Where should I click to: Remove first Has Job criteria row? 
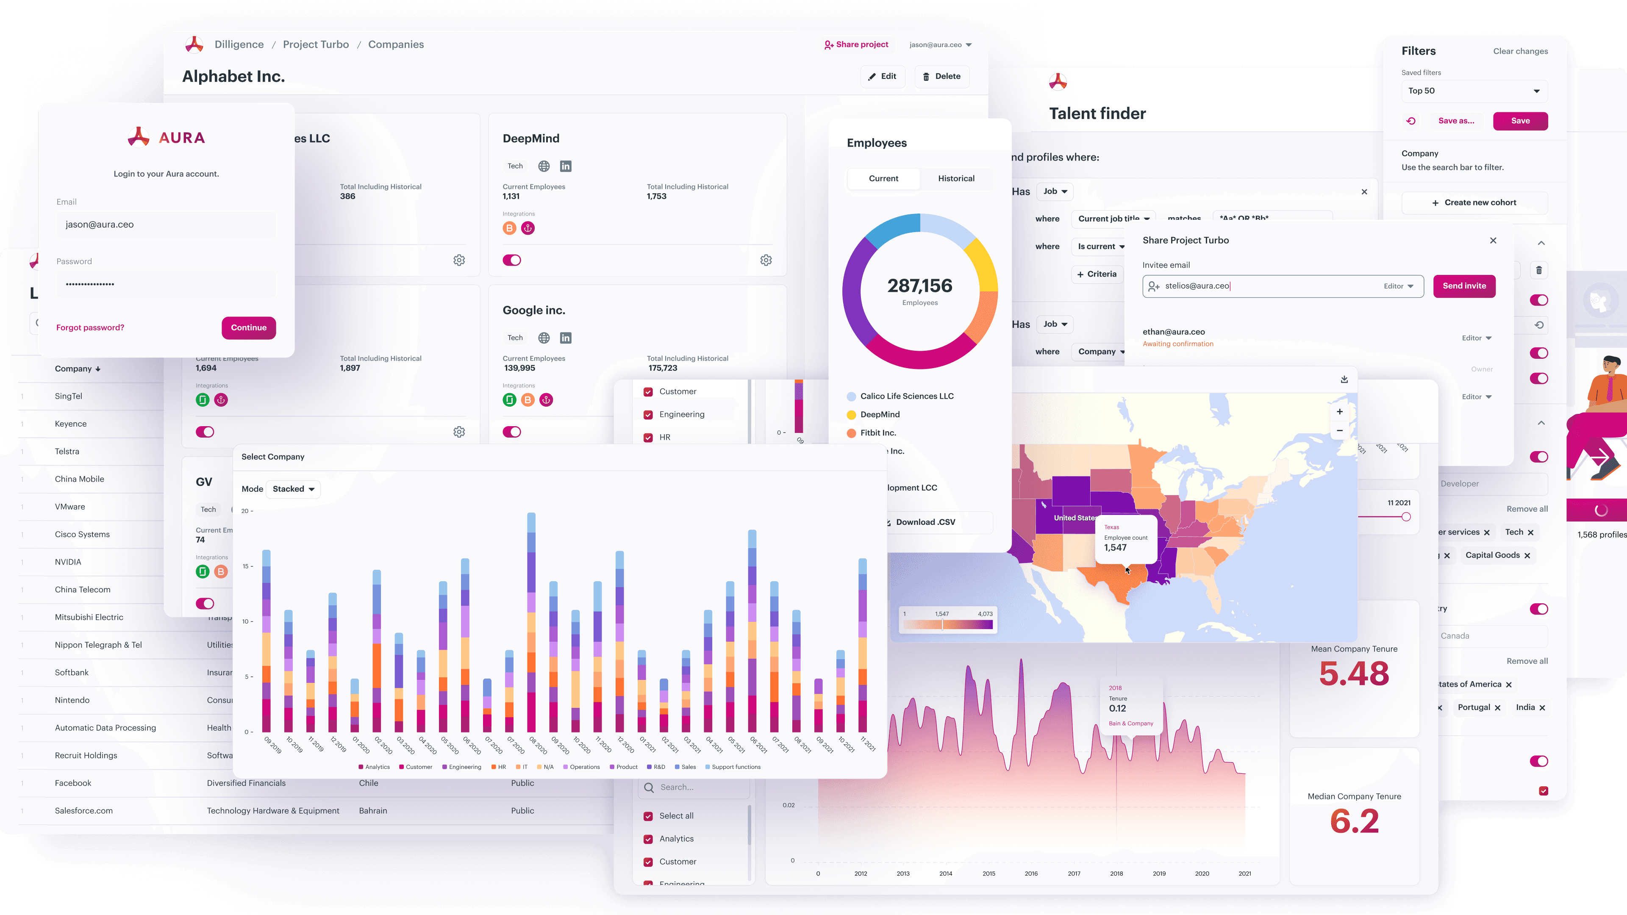coord(1364,192)
